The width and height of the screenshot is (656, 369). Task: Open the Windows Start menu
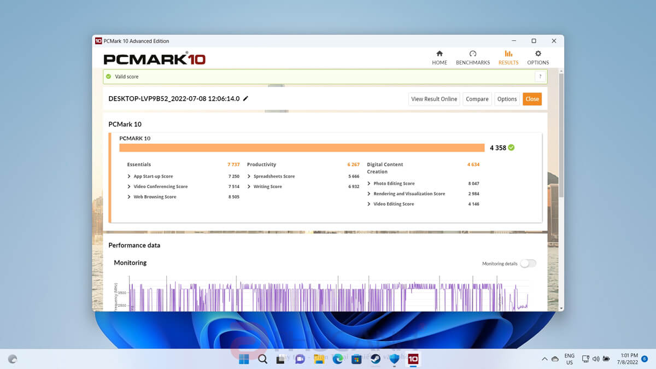pyautogui.click(x=244, y=359)
